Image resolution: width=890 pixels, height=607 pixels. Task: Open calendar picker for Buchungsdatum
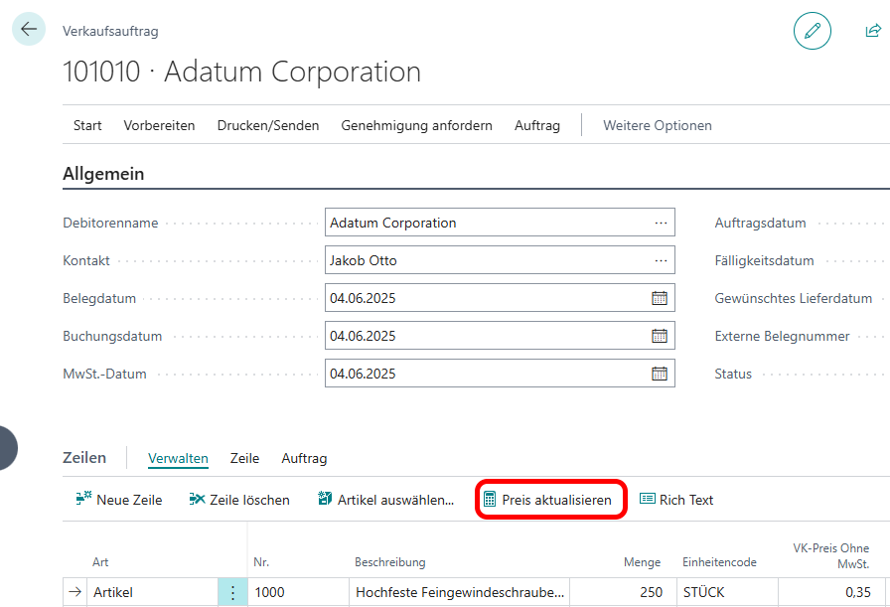click(660, 336)
